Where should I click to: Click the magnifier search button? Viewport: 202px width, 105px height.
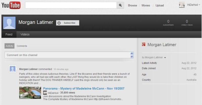(x=120, y=5)
